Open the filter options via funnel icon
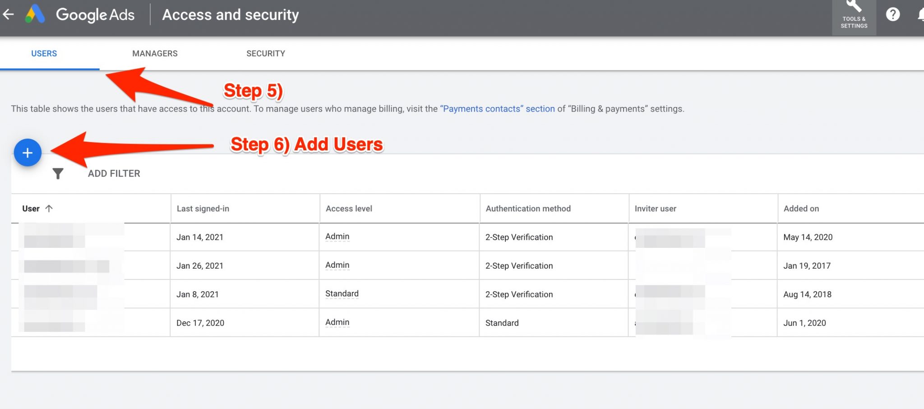The height and width of the screenshot is (409, 924). click(x=58, y=173)
